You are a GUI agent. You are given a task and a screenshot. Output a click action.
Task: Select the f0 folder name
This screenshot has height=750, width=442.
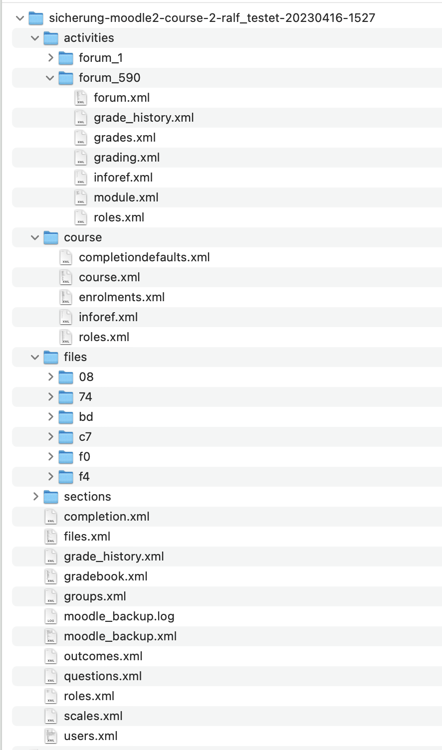coord(84,457)
